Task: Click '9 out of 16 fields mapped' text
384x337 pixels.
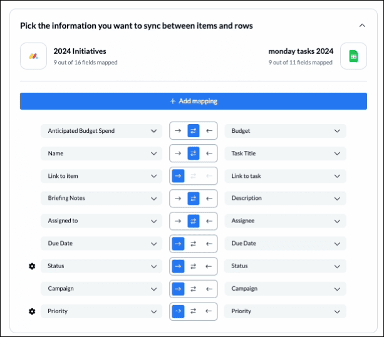Action: pyautogui.click(x=85, y=63)
